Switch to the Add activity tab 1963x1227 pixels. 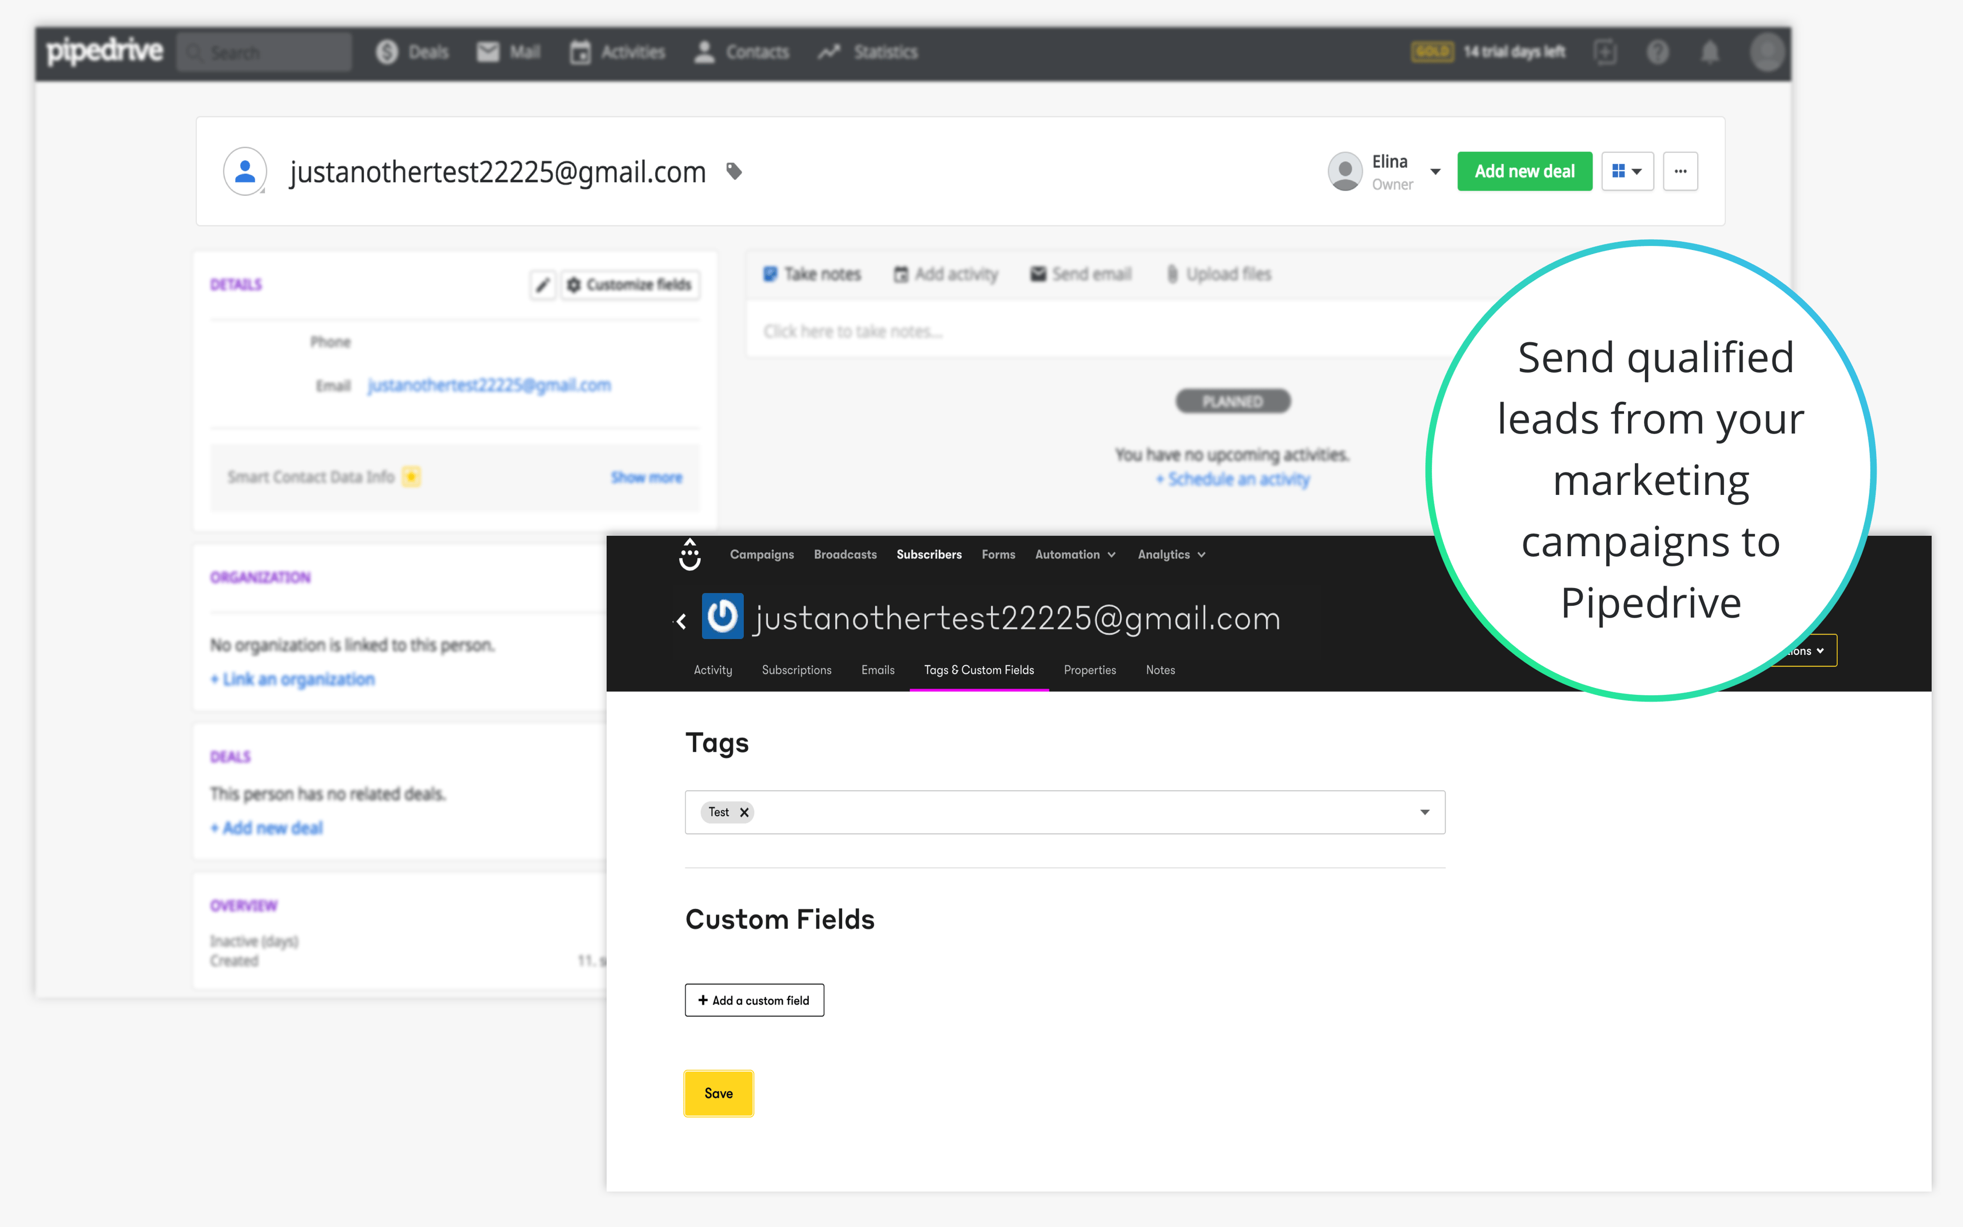pyautogui.click(x=946, y=275)
